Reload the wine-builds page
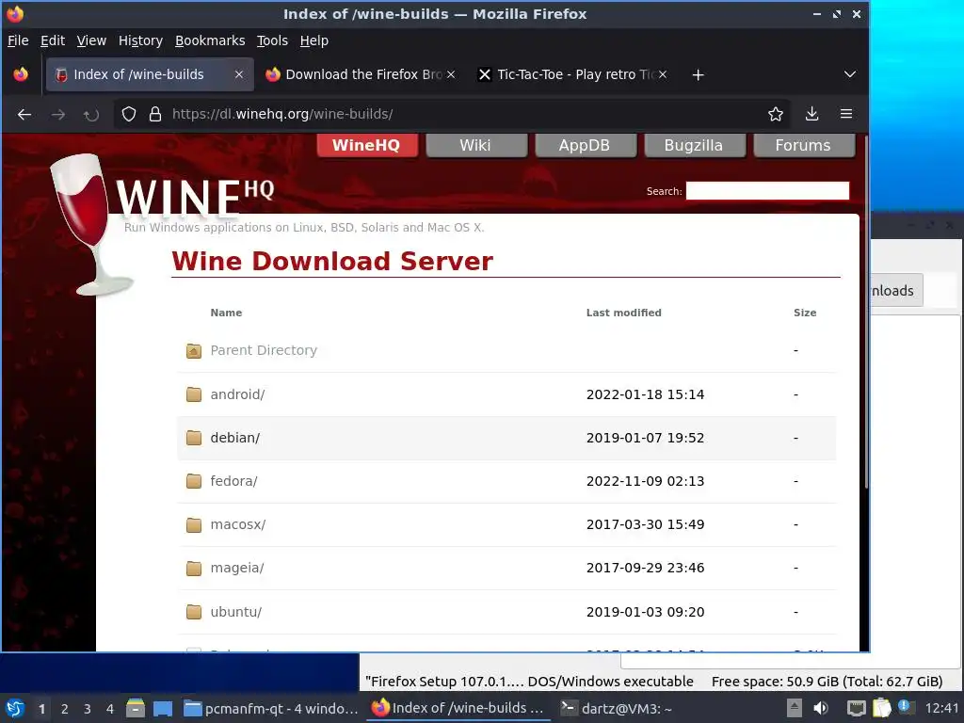Screen dimensions: 964x723 tap(91, 114)
